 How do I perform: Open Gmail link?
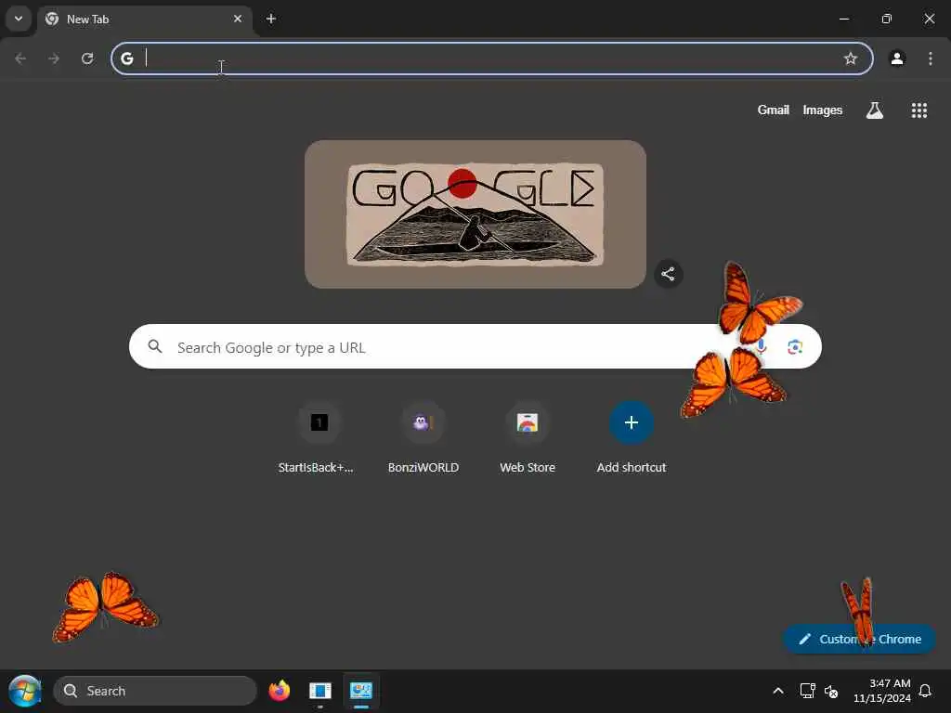pos(774,110)
